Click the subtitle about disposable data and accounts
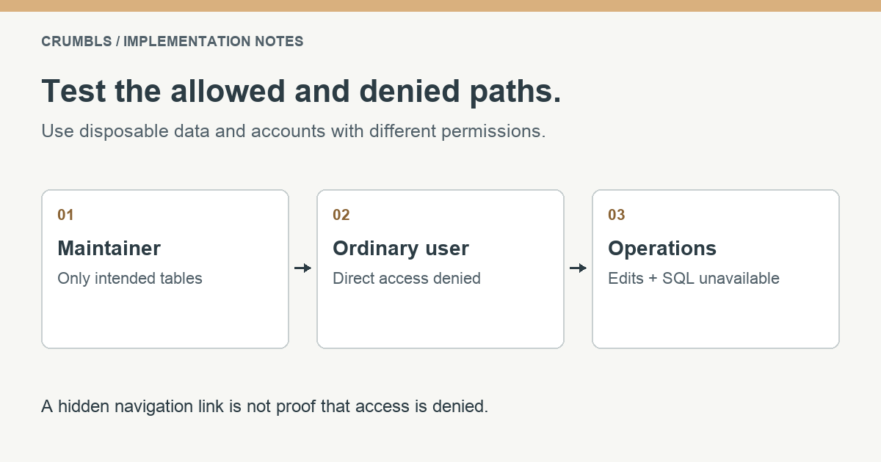This screenshot has height=462, width=881. pyautogui.click(x=294, y=132)
